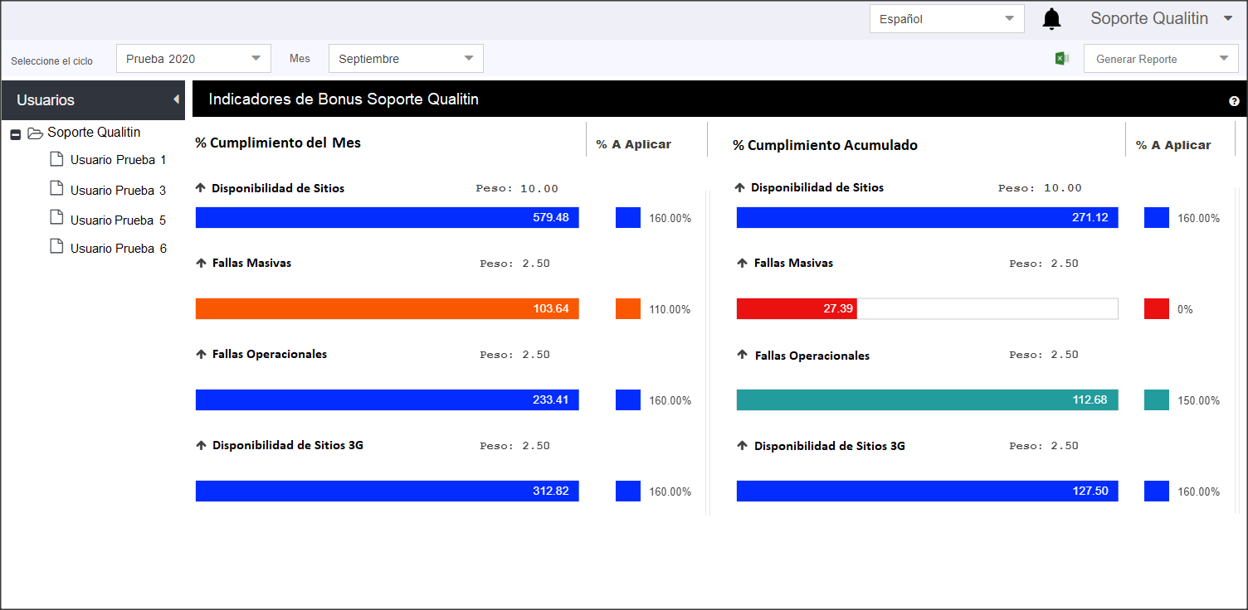Click the red 27.39 progress bar
Image resolution: width=1248 pixels, height=610 pixels.
[x=797, y=309]
